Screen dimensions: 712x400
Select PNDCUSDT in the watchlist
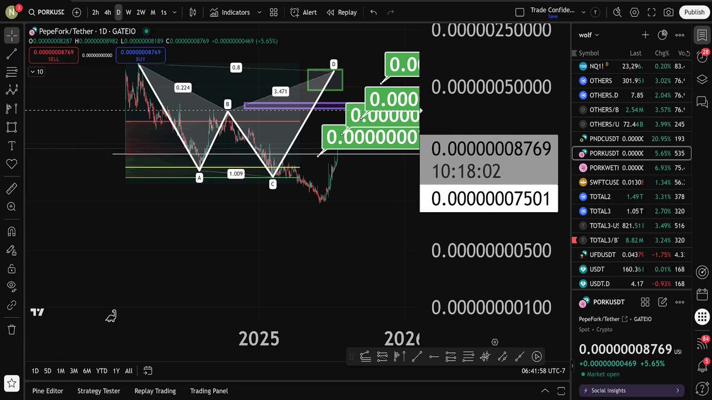tap(631, 139)
